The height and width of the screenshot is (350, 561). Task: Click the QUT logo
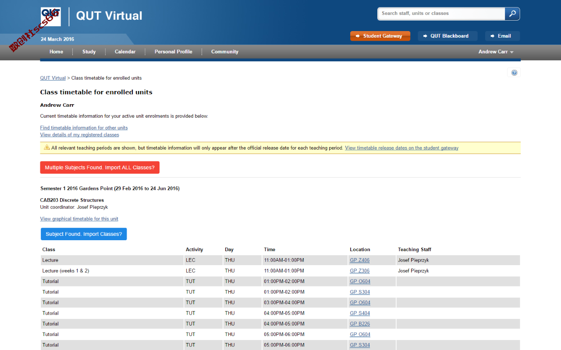pos(50,17)
